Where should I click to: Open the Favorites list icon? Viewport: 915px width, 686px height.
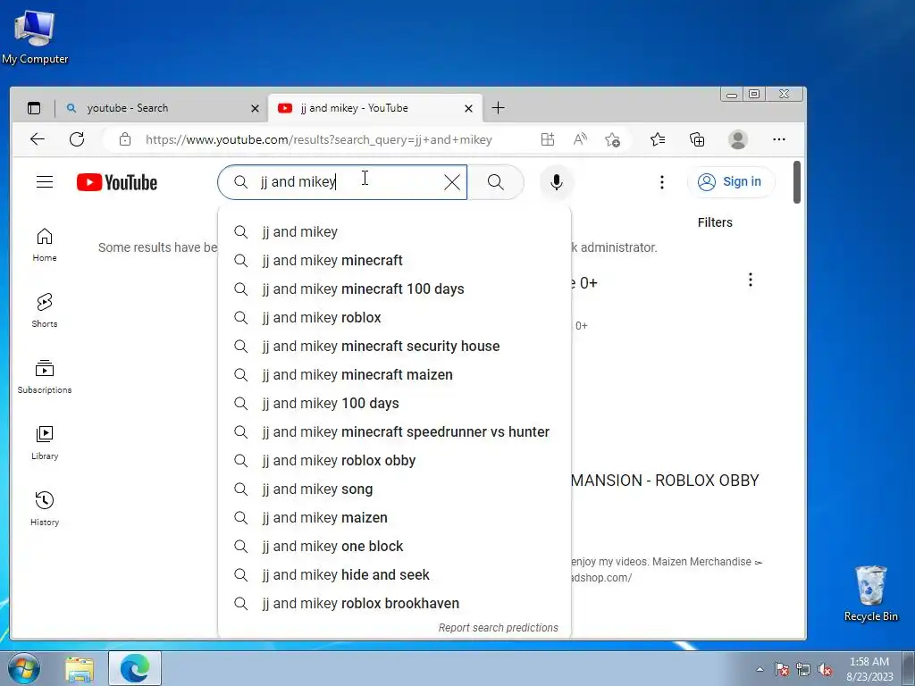click(x=658, y=139)
